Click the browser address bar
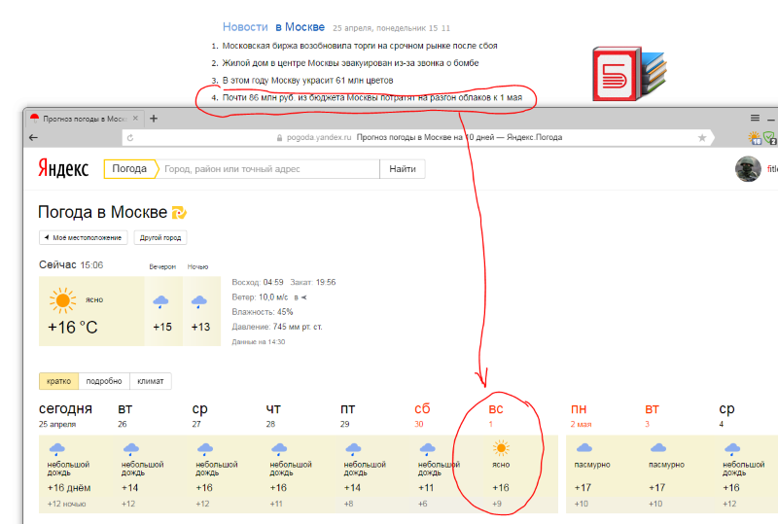Image resolution: width=778 pixels, height=524 pixels. tap(417, 137)
